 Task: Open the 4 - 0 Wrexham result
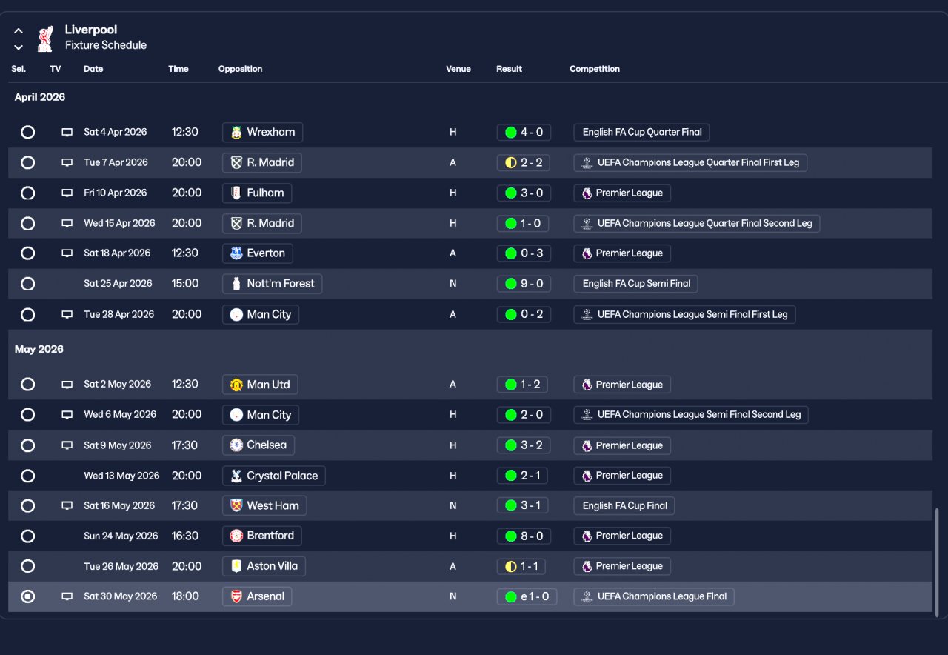point(524,133)
